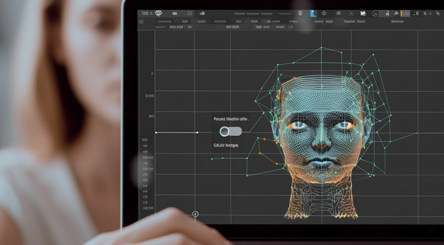Select the sparkle icon just left of the X icon

338,13
